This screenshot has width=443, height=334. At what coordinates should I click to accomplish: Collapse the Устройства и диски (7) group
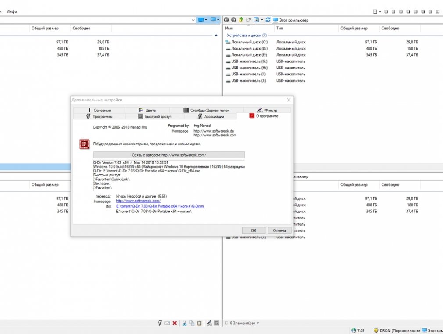click(247, 36)
